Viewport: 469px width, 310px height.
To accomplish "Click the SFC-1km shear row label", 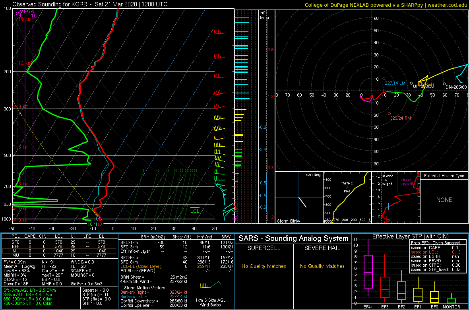I will click(129, 242).
